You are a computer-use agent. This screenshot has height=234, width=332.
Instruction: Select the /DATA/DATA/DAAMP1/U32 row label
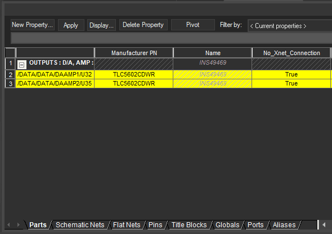(x=55, y=74)
